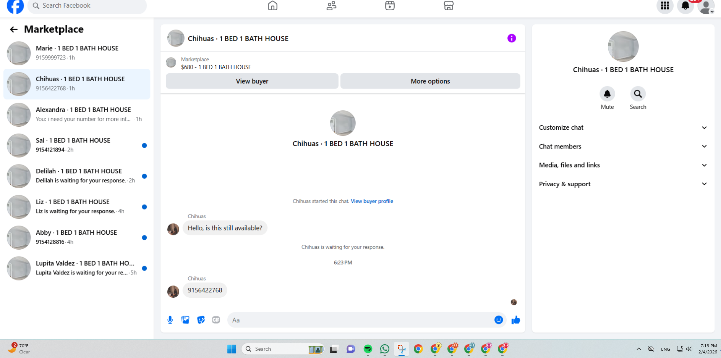Screen dimensions: 721x358
Task: Click the More options button
Action: (x=430, y=81)
